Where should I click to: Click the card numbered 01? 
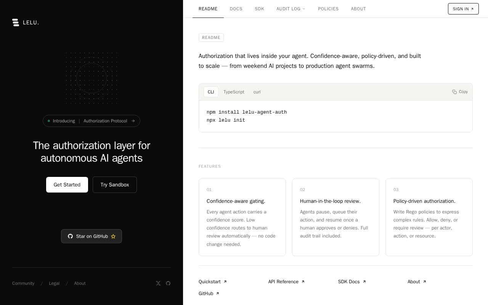[242, 217]
